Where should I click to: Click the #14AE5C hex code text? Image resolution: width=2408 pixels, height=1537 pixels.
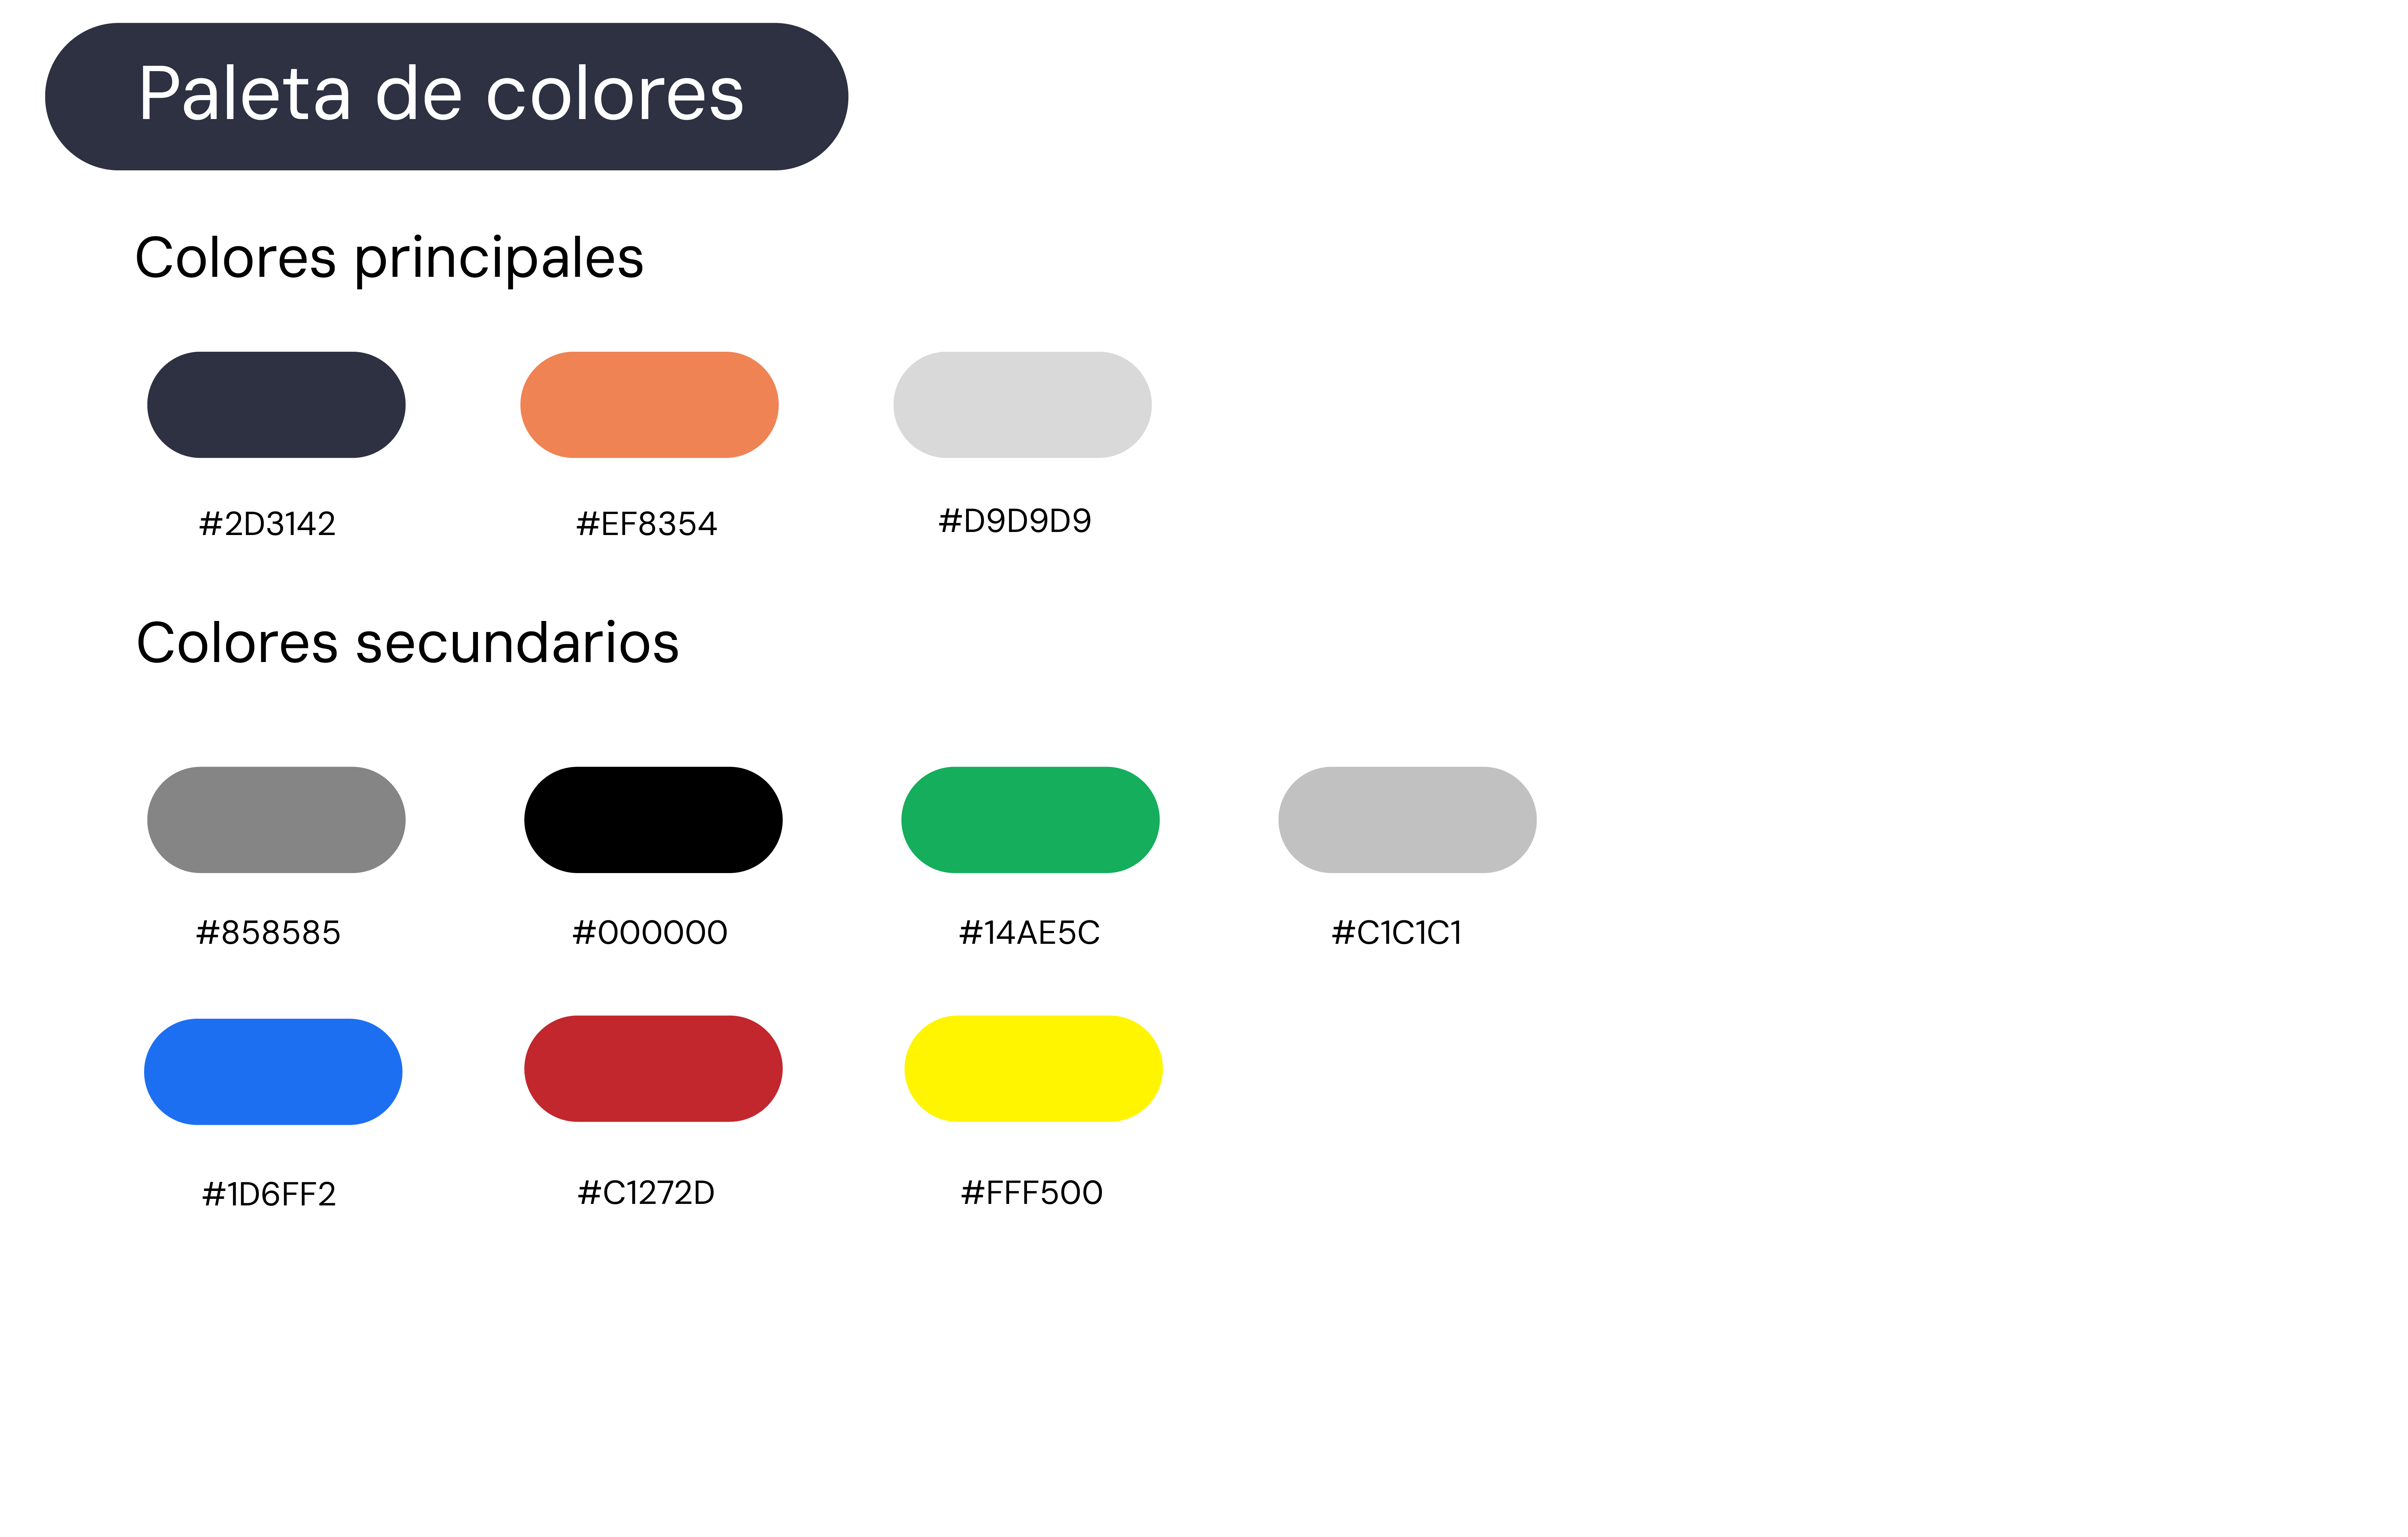[1029, 933]
